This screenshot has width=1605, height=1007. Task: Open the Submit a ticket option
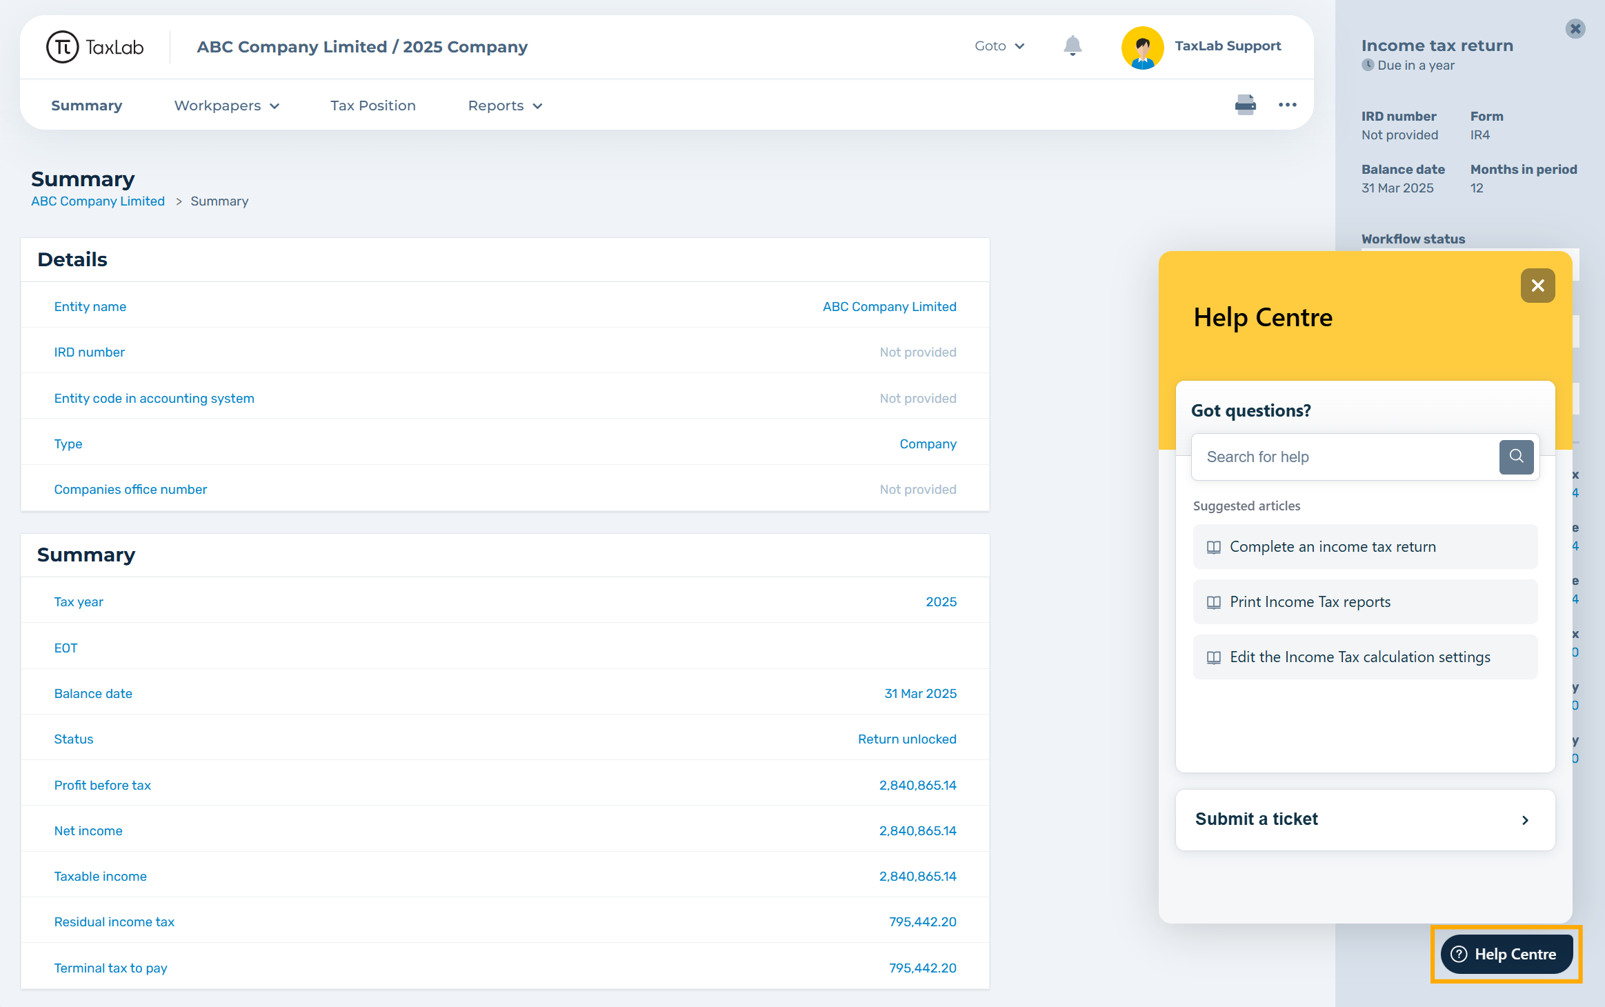pos(1364,819)
